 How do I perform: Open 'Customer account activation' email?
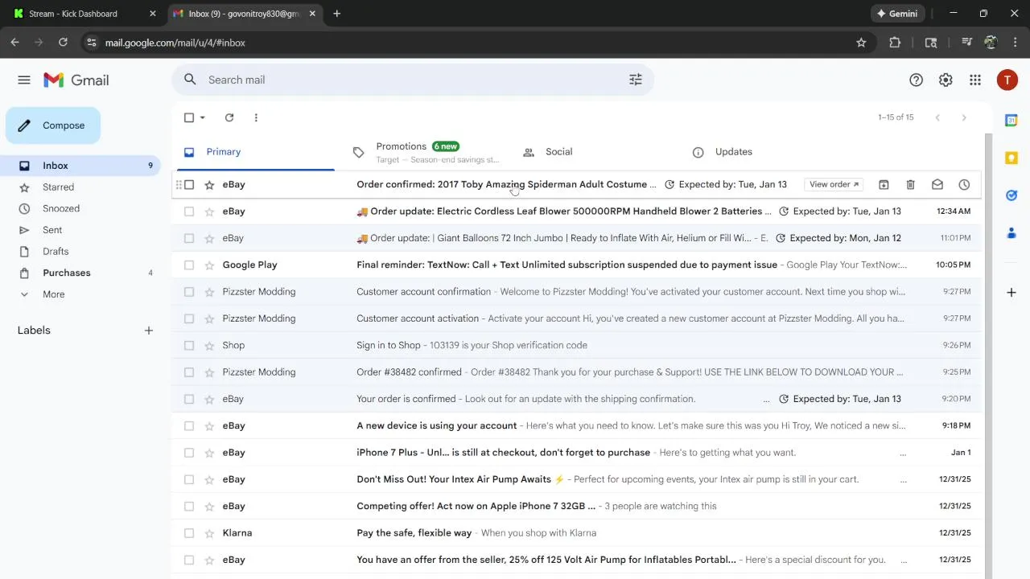(x=576, y=318)
